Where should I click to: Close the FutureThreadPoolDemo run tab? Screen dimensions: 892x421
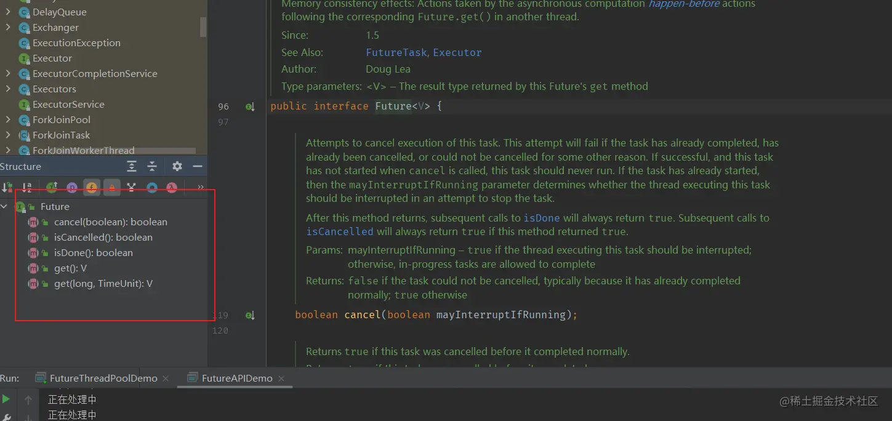coord(166,379)
